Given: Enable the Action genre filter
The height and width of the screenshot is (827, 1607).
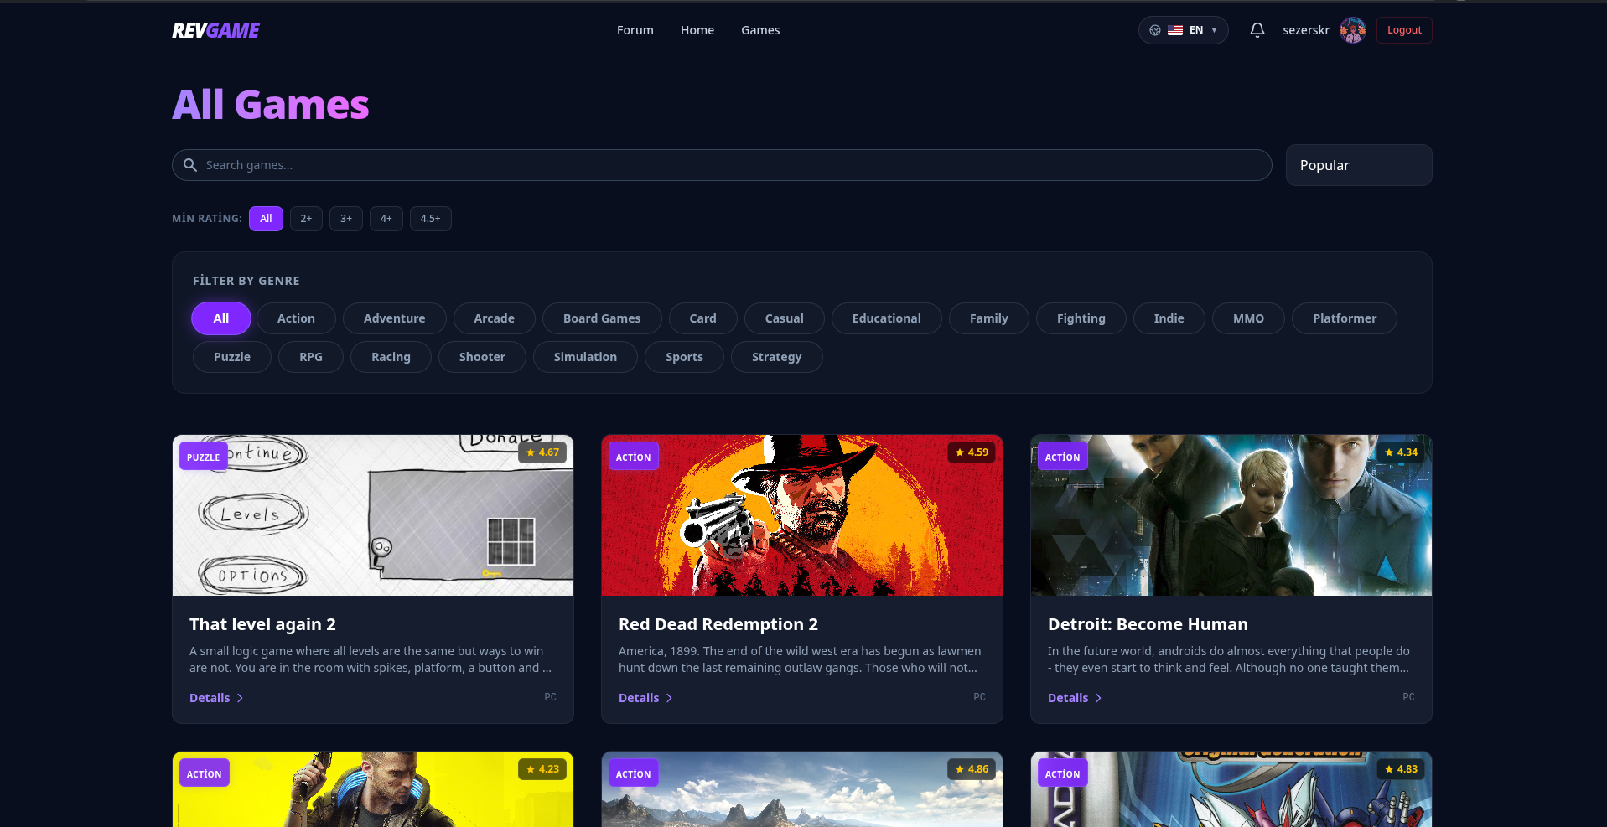Looking at the screenshot, I should click(x=296, y=318).
